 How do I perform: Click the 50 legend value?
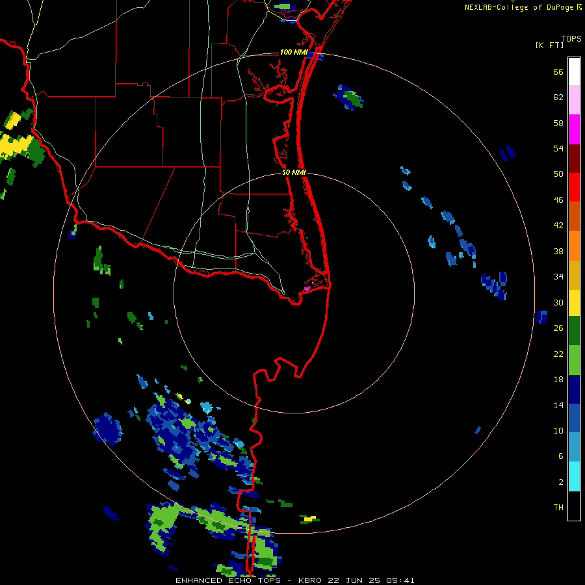(558, 174)
